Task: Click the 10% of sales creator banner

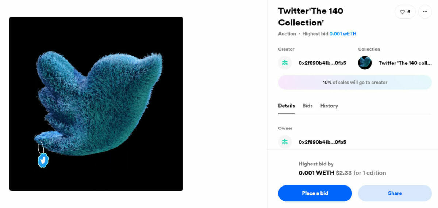Action: (355, 83)
